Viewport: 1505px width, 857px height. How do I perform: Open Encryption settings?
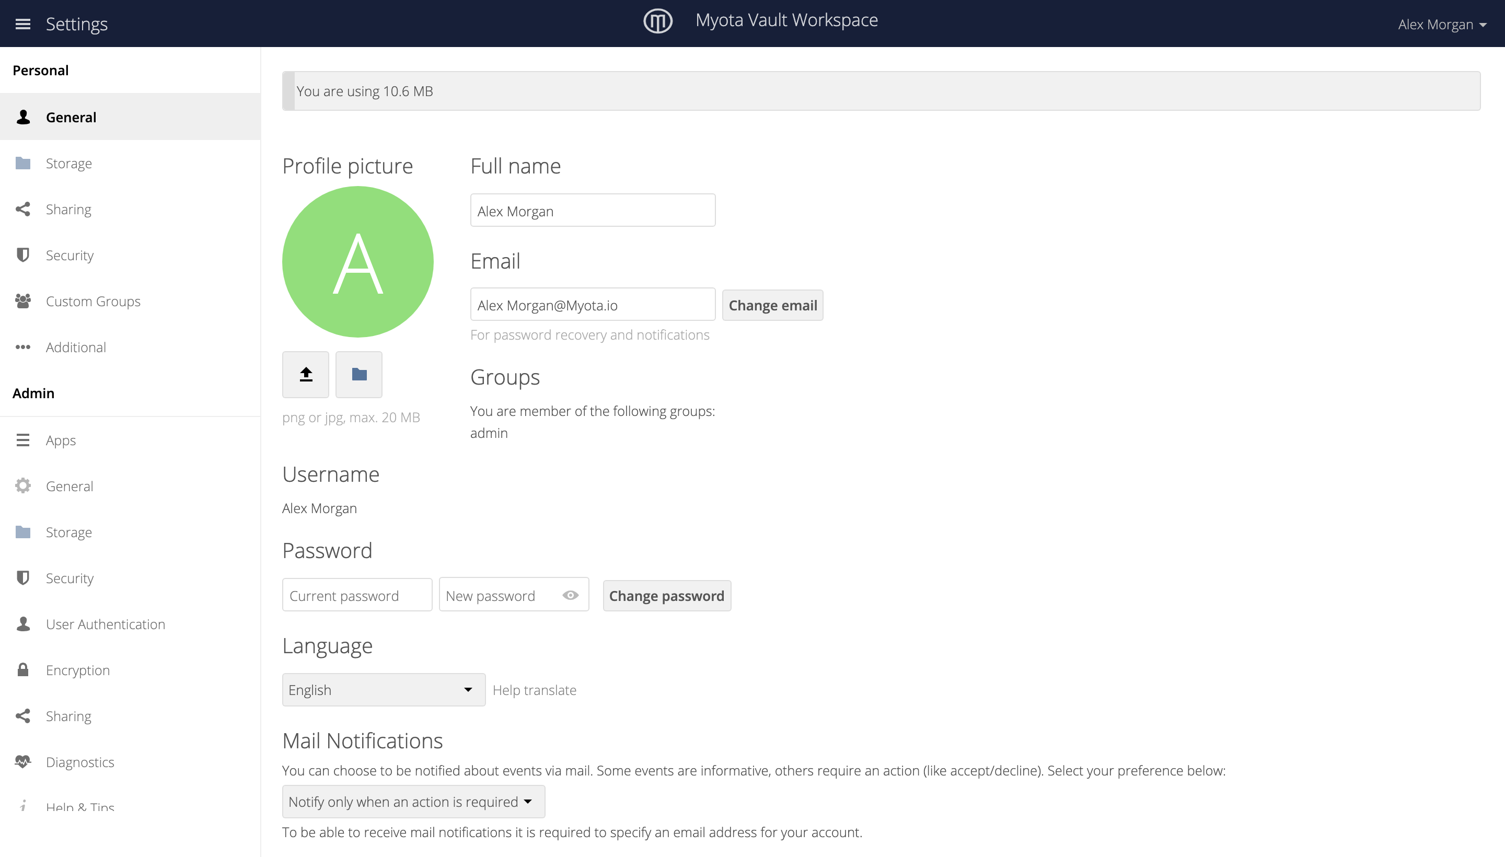pos(130,669)
